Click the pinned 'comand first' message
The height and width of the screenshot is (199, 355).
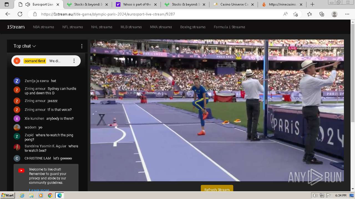46,61
